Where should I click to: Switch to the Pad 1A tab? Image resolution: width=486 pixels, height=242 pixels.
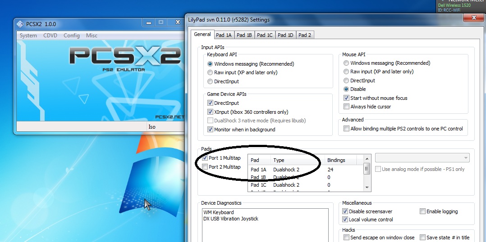click(223, 35)
